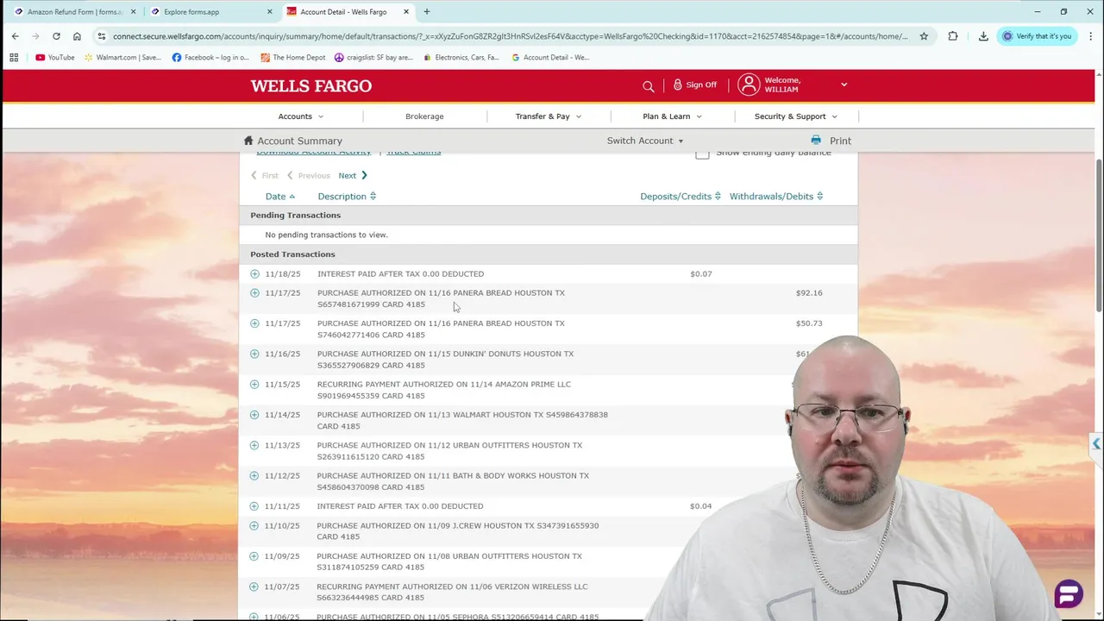Expand the 11/18/25 Interest Paid transaction
The image size is (1104, 621).
[x=254, y=273]
